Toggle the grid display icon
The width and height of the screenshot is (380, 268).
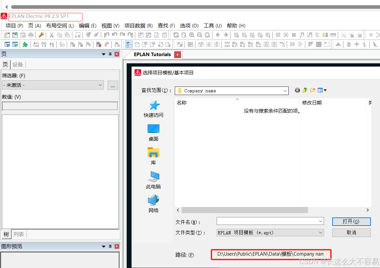point(278,35)
